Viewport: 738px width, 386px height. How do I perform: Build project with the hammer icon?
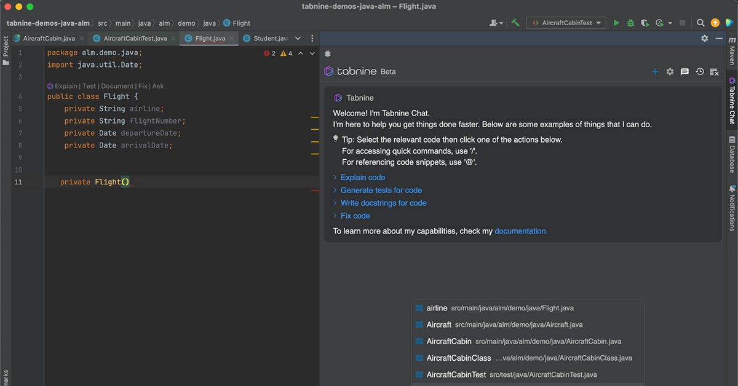[515, 23]
